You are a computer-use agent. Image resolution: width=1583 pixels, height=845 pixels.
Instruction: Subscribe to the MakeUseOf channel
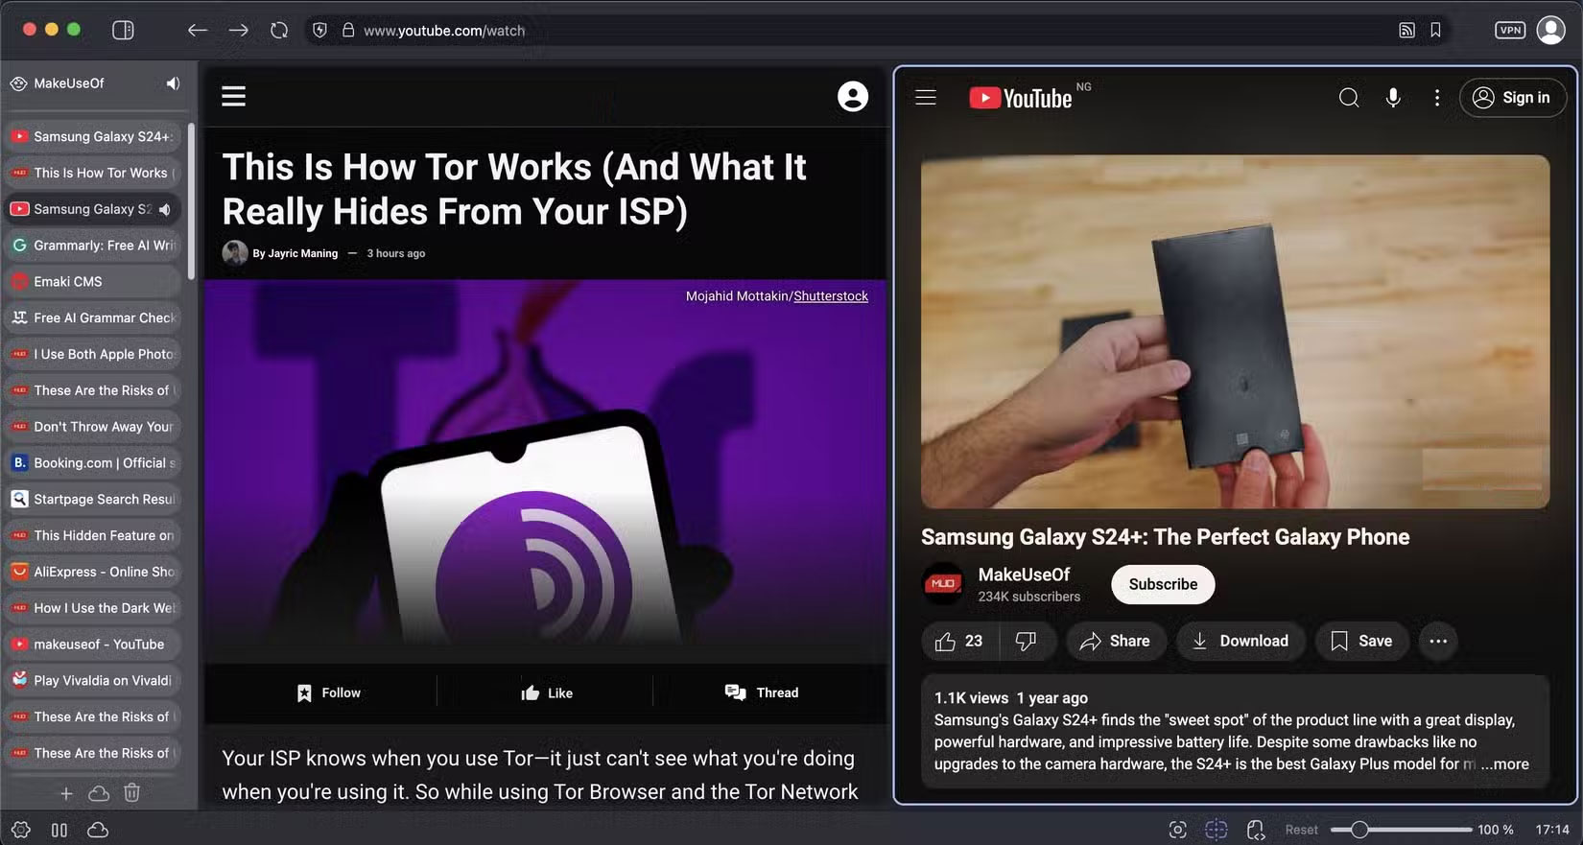tap(1163, 584)
